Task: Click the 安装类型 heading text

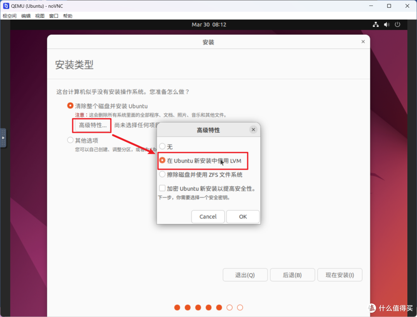Action: 74,64
